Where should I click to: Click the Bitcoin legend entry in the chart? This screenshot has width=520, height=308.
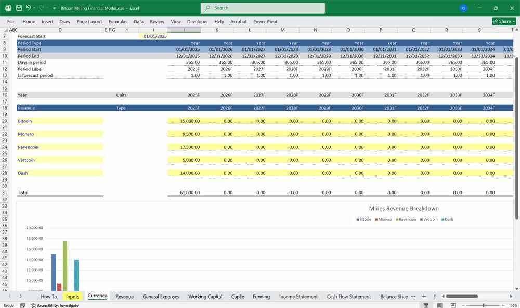[x=363, y=220]
